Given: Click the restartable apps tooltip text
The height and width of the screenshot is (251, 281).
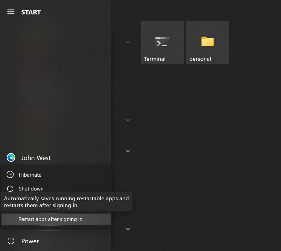Looking at the screenshot, I should 66,202.
